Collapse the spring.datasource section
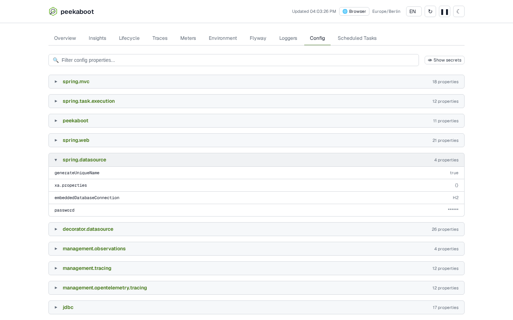 (x=256, y=160)
